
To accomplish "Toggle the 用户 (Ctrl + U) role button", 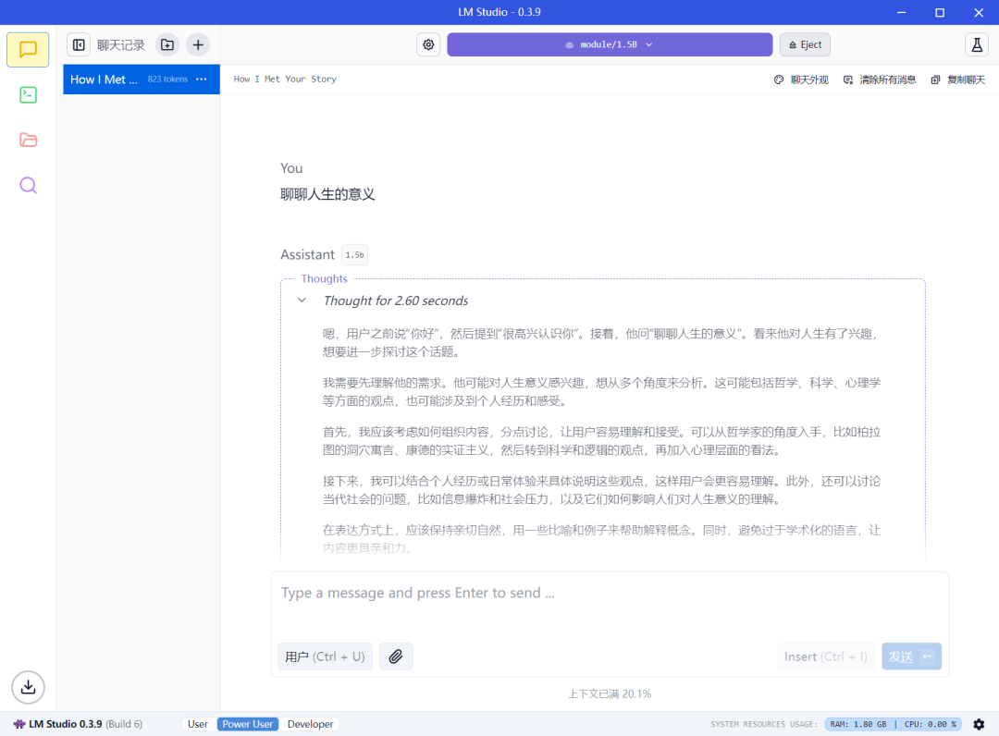I will (x=325, y=656).
